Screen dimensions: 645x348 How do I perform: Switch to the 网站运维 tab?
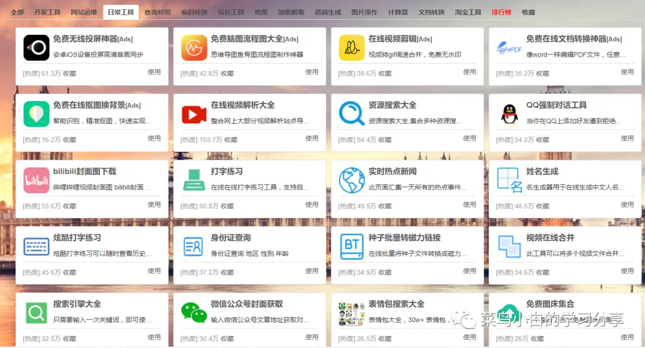pos(84,12)
